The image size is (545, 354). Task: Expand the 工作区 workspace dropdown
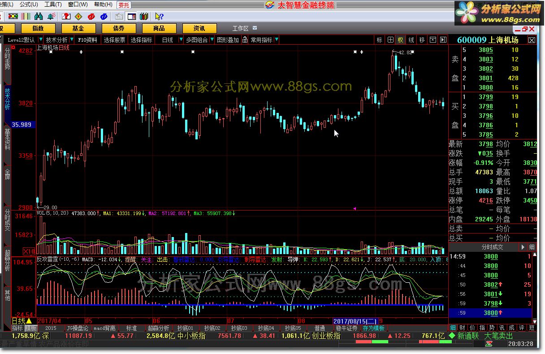pyautogui.click(x=255, y=28)
